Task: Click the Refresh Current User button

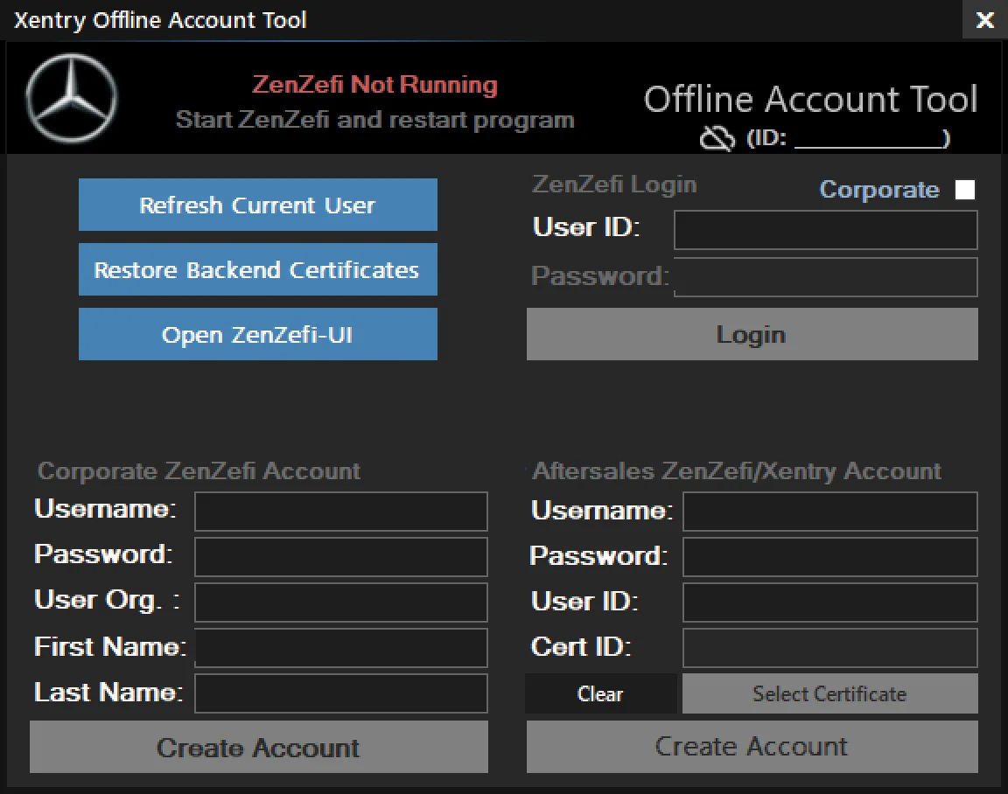Action: (x=257, y=205)
